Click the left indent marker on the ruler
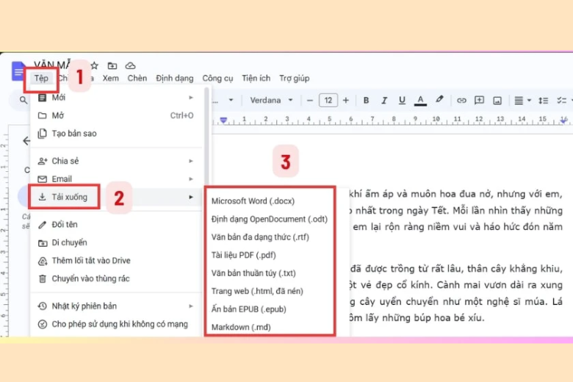The height and width of the screenshot is (382, 573). pyautogui.click(x=223, y=120)
